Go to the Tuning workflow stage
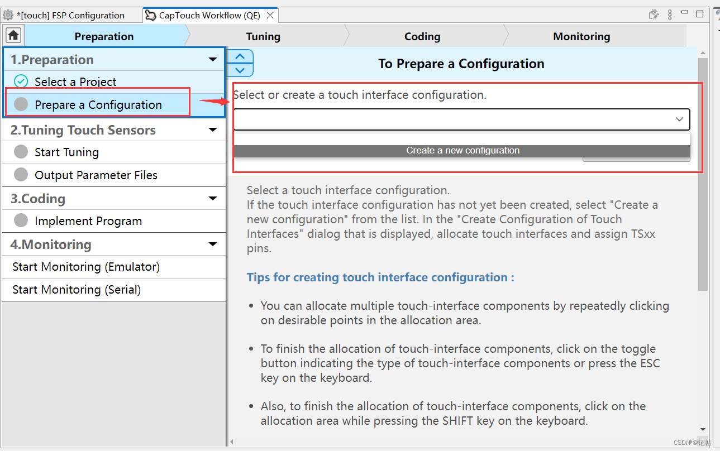This screenshot has width=720, height=451. point(263,36)
